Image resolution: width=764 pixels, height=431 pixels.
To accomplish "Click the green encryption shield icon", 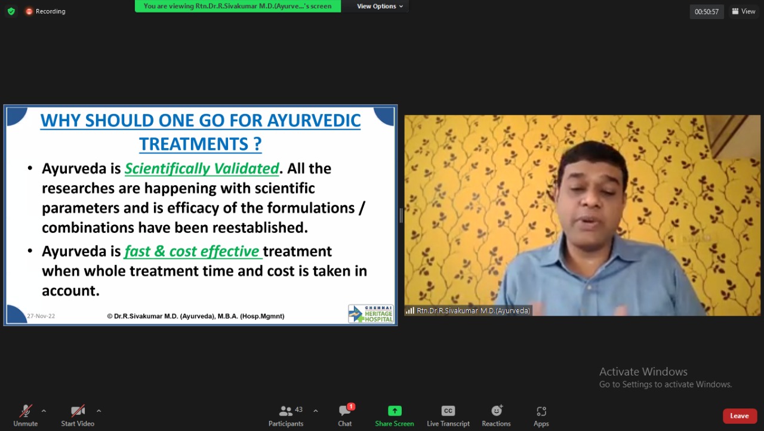I will point(11,11).
